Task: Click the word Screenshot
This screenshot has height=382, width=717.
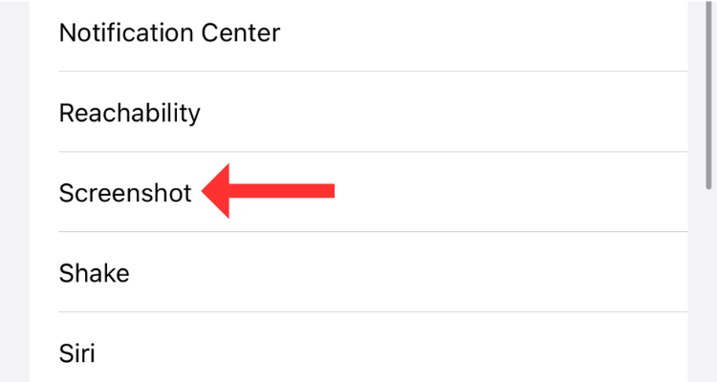Action: (x=125, y=193)
